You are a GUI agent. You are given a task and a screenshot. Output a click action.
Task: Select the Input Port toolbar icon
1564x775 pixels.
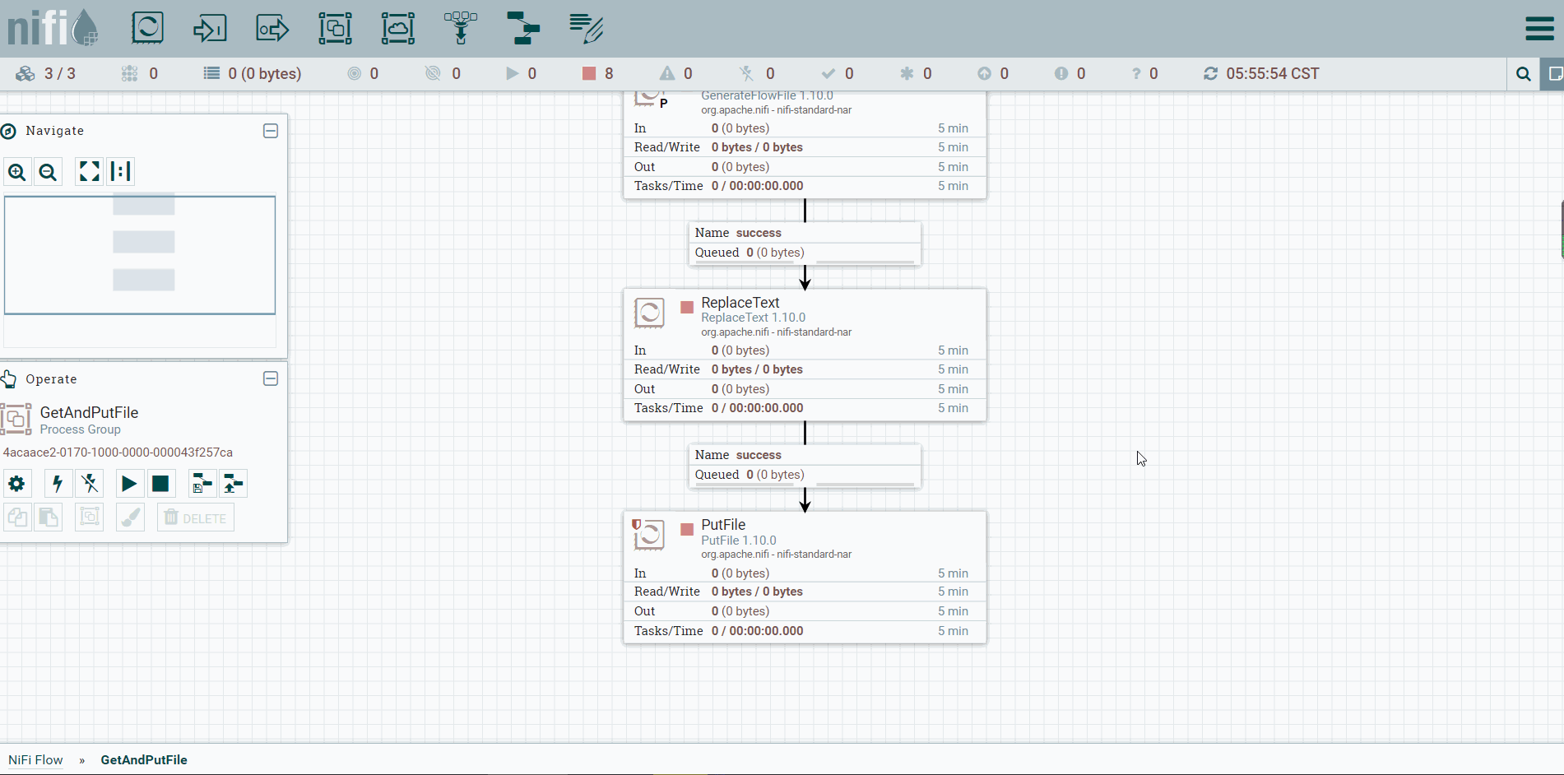tap(210, 28)
